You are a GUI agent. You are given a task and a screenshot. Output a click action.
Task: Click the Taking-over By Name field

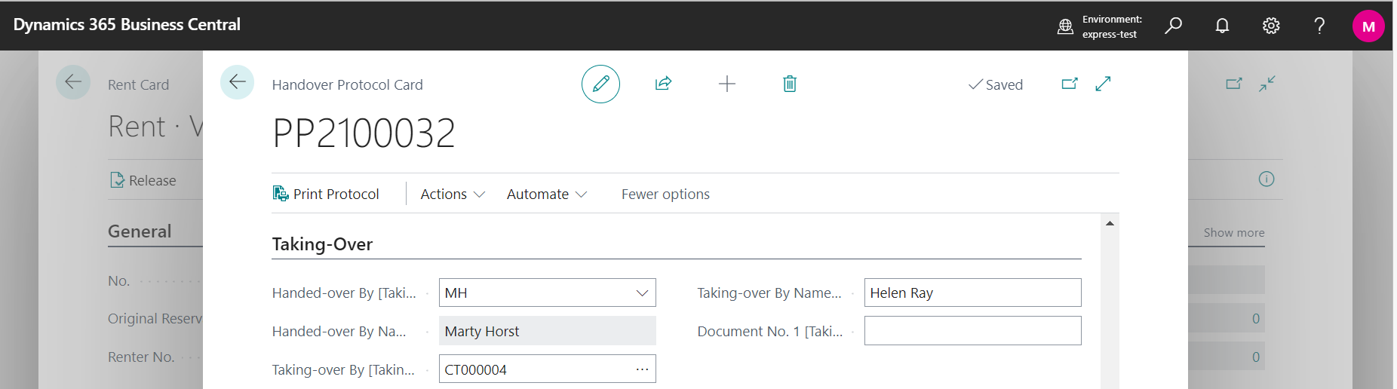click(972, 293)
